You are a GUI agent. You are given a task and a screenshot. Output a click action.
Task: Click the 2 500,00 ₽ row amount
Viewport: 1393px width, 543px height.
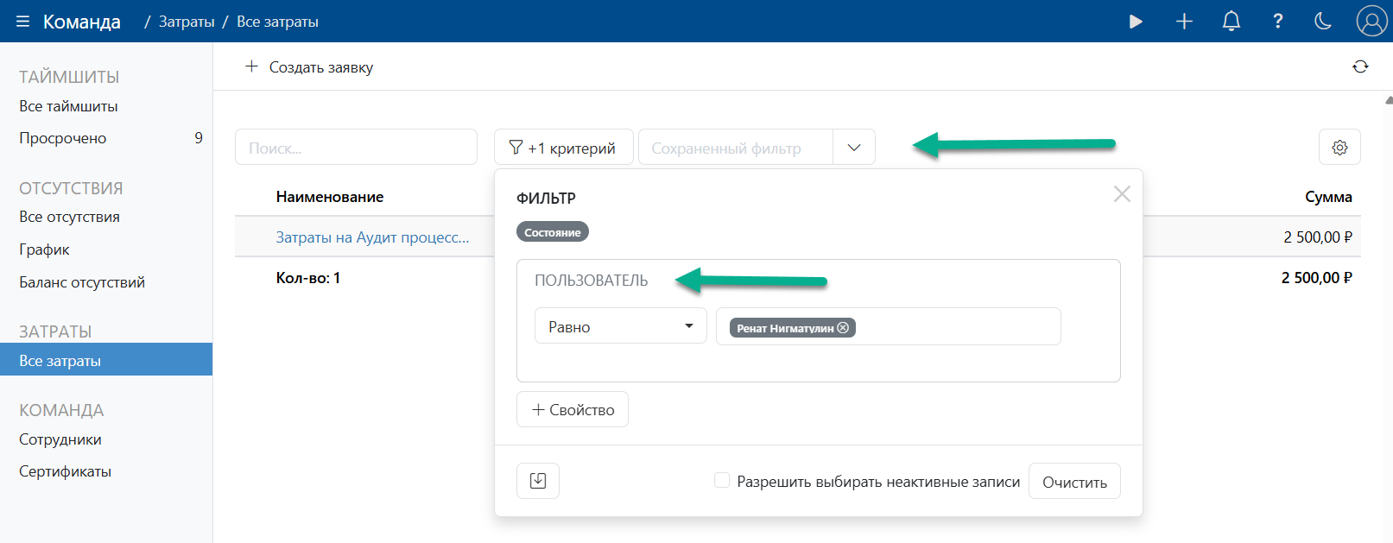tap(1318, 237)
